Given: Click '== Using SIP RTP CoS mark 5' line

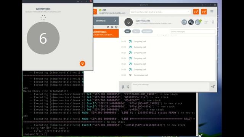Looking at the screenshot, I should point(47,128).
